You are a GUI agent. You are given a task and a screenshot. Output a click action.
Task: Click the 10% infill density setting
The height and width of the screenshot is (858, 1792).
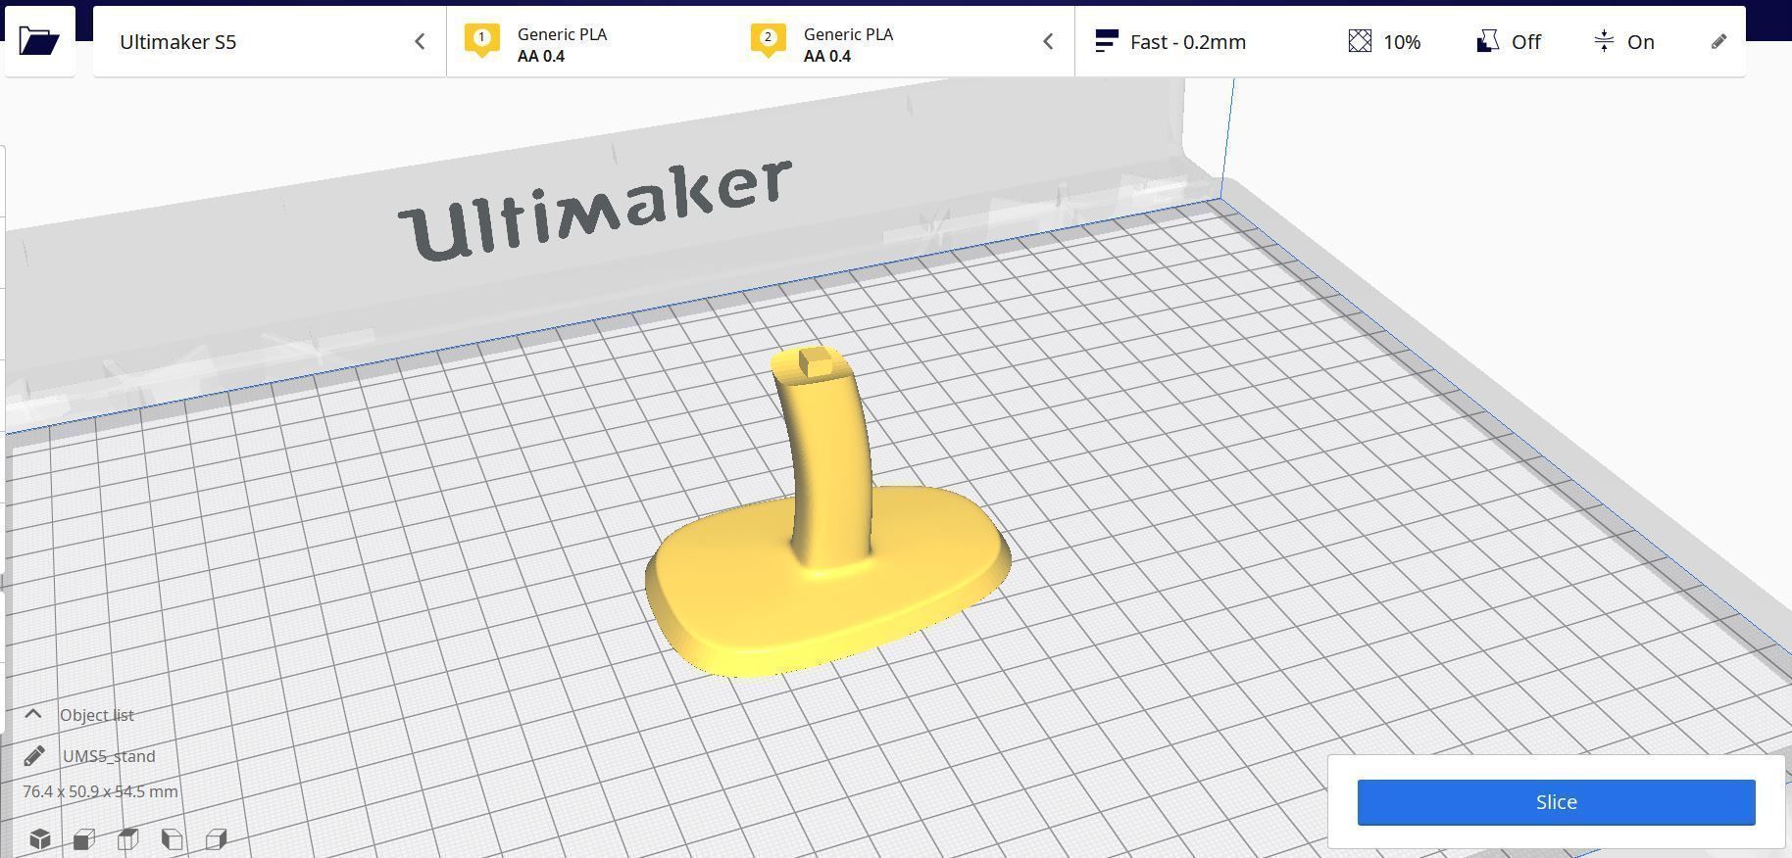click(1384, 42)
